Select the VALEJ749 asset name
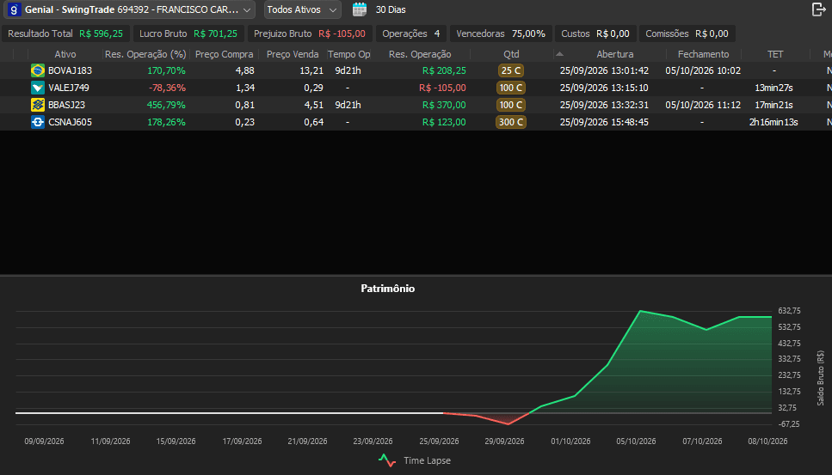The height and width of the screenshot is (475, 832). click(x=69, y=88)
